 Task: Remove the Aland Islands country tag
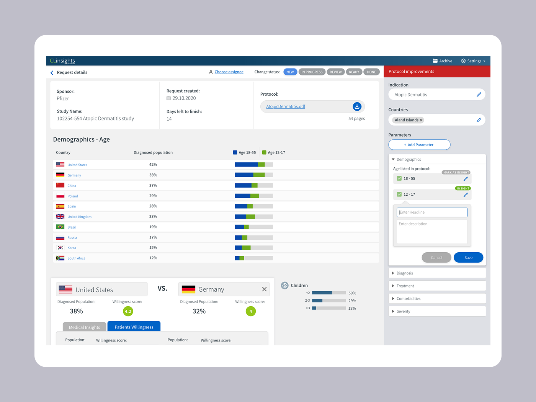pyautogui.click(x=421, y=120)
